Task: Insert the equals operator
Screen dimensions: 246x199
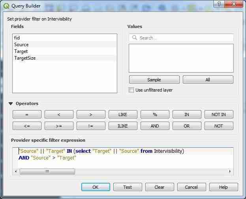Action: pos(27,115)
